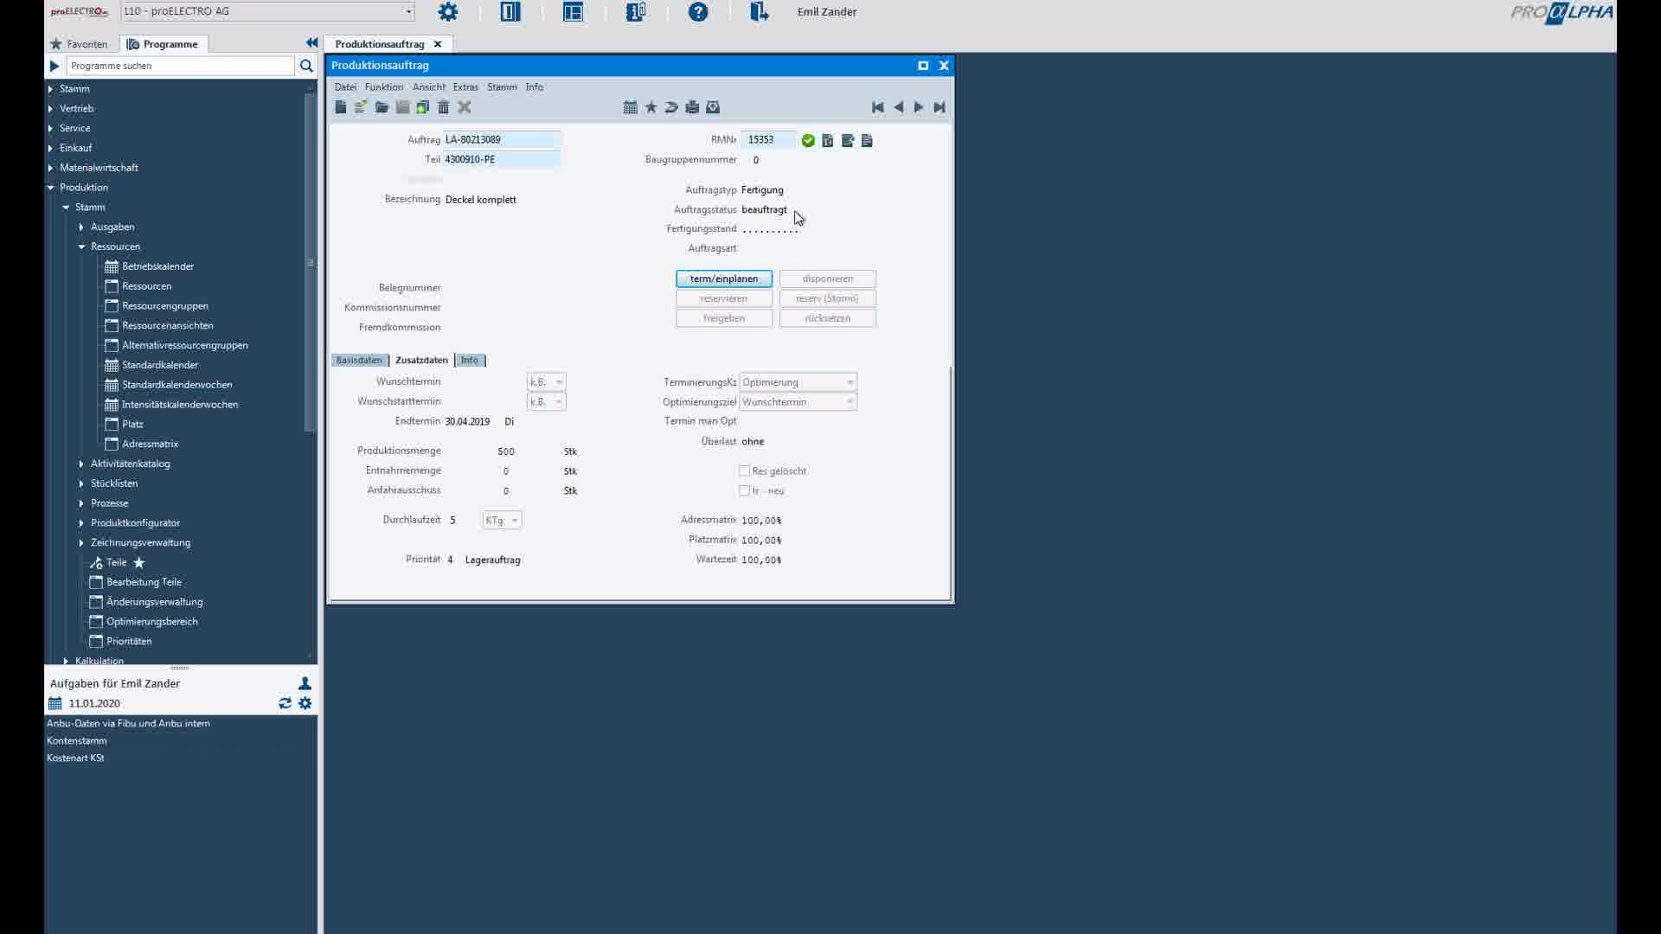
Task: Open task settings gear in Aufgaben panel
Action: click(305, 703)
